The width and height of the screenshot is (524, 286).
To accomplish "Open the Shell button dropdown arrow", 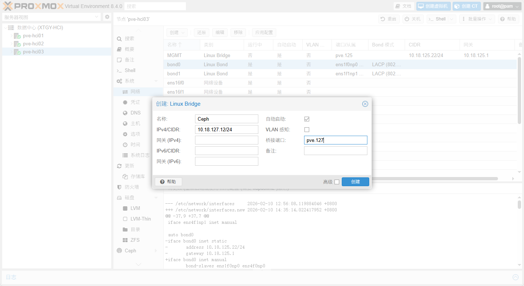I will pos(452,19).
